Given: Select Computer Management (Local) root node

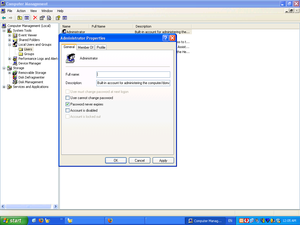Looking at the screenshot, I should point(29,26).
